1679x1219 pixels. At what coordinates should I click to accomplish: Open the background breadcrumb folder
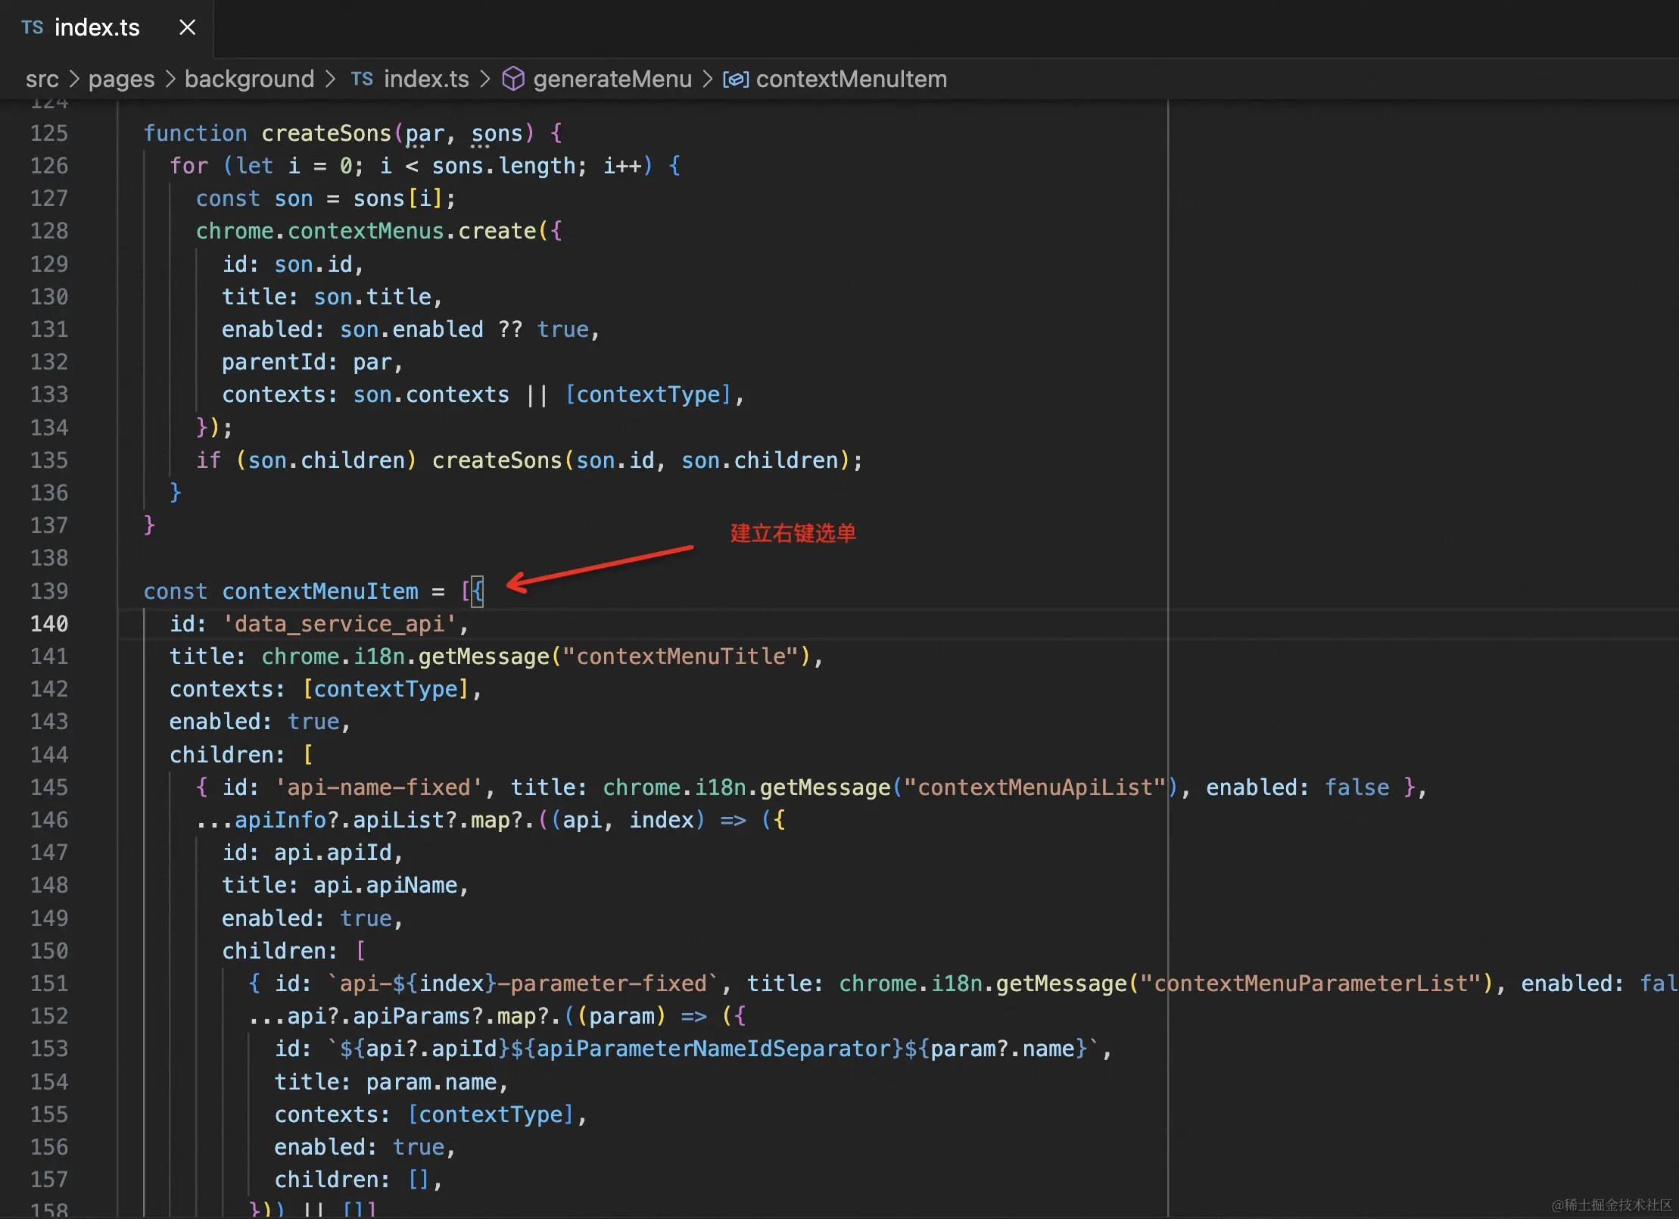click(x=249, y=79)
